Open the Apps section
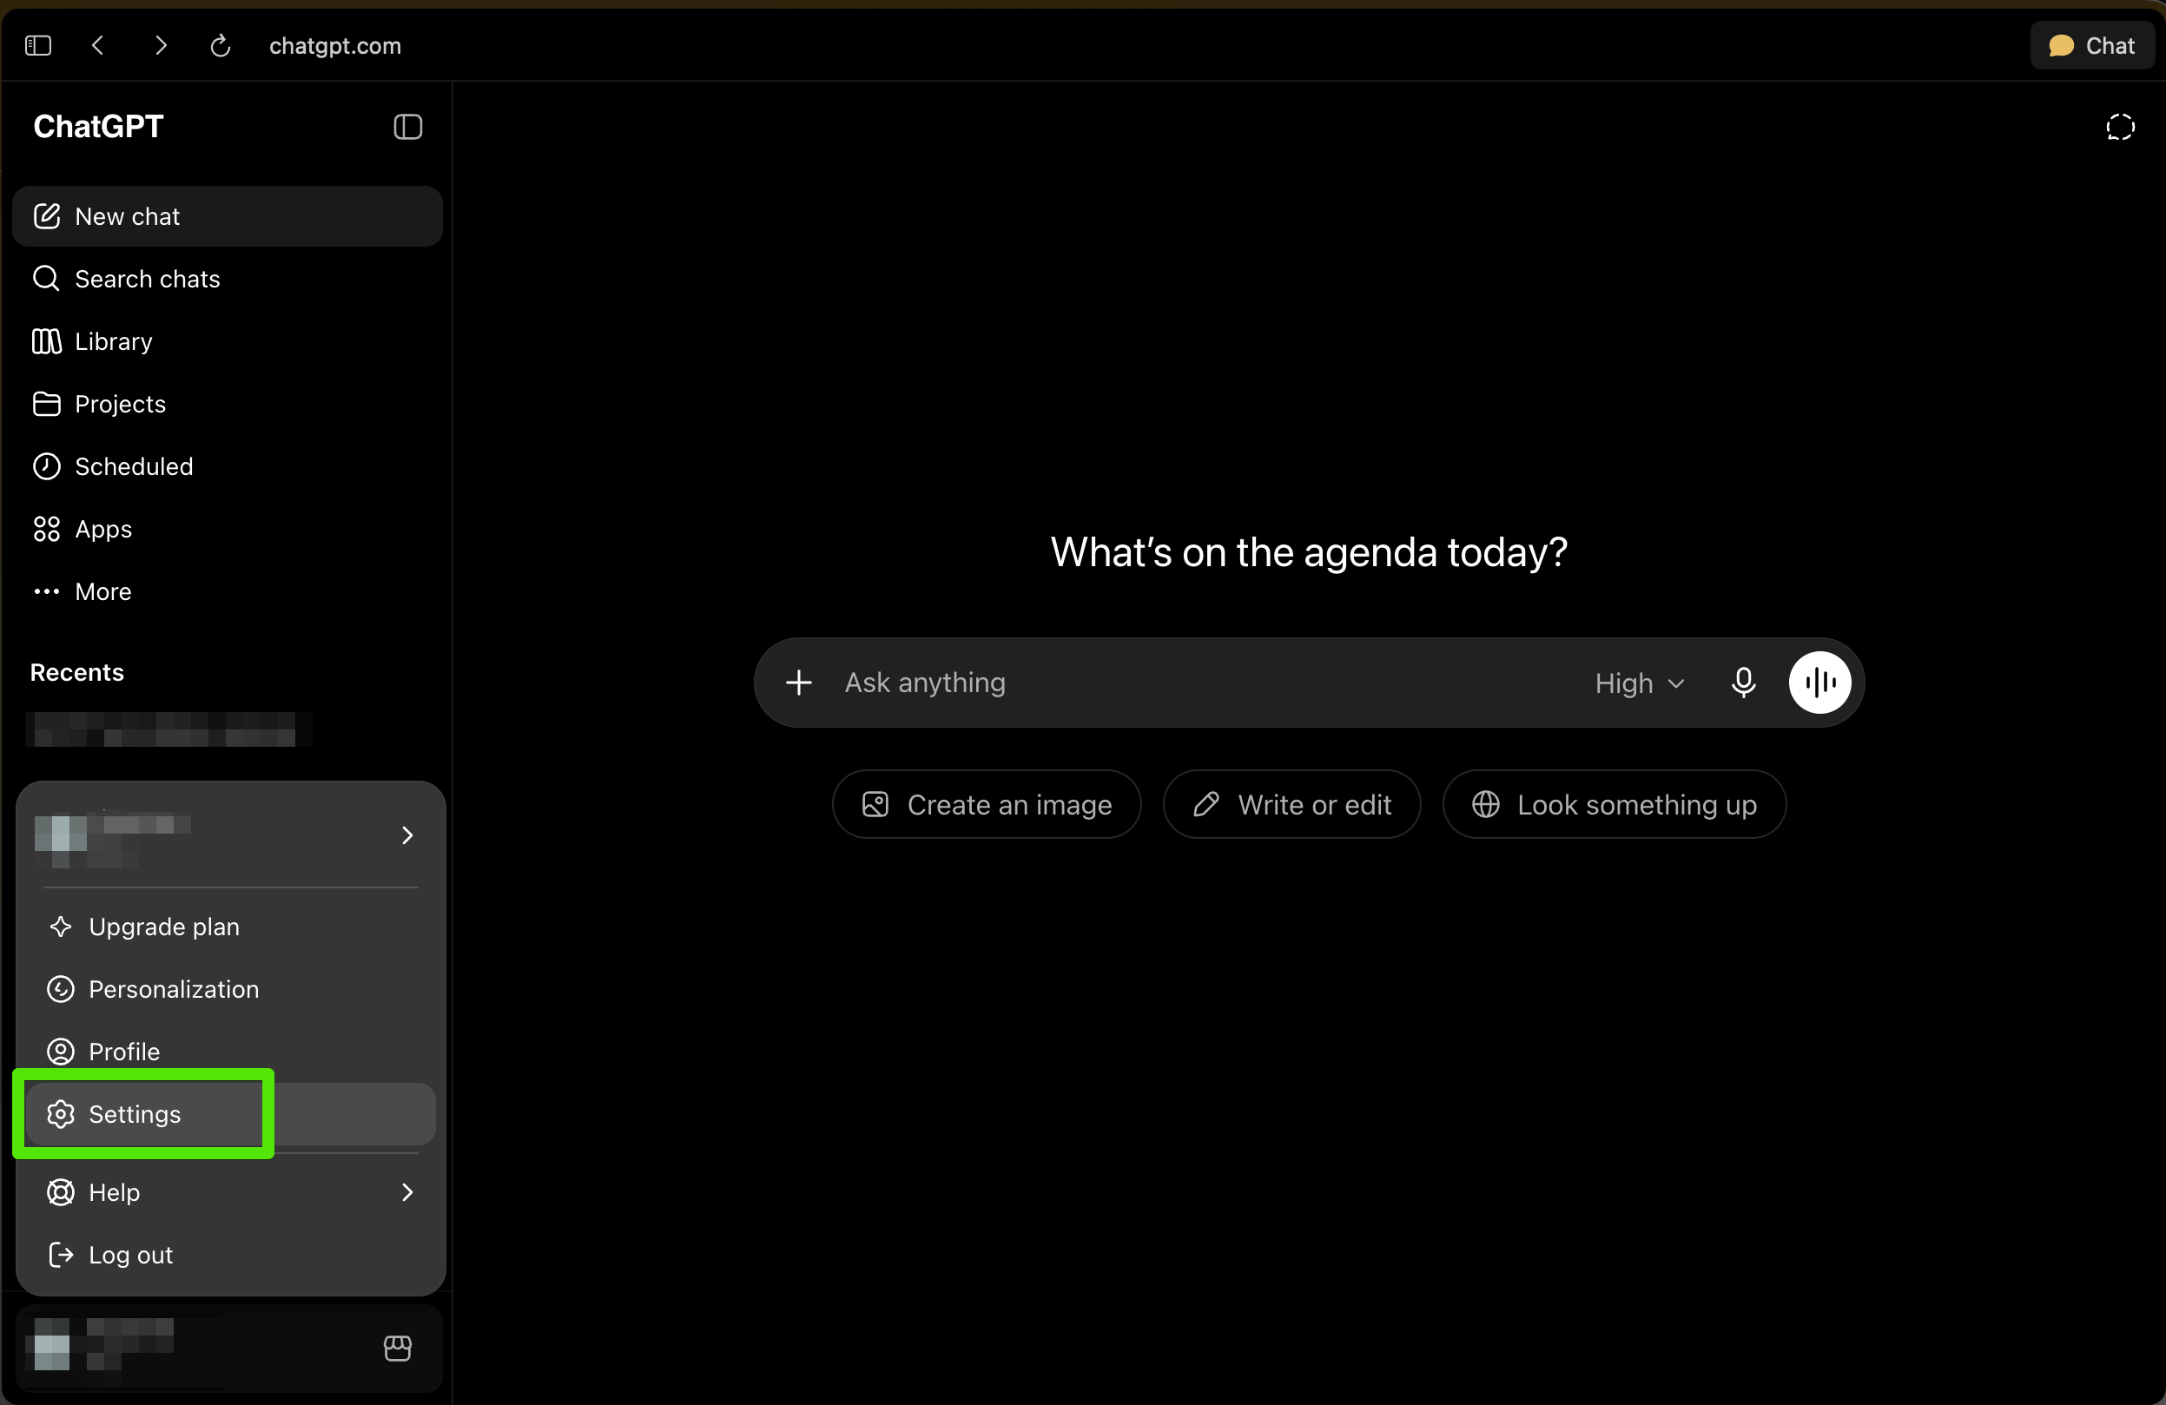Image resolution: width=2166 pixels, height=1405 pixels. 228,529
